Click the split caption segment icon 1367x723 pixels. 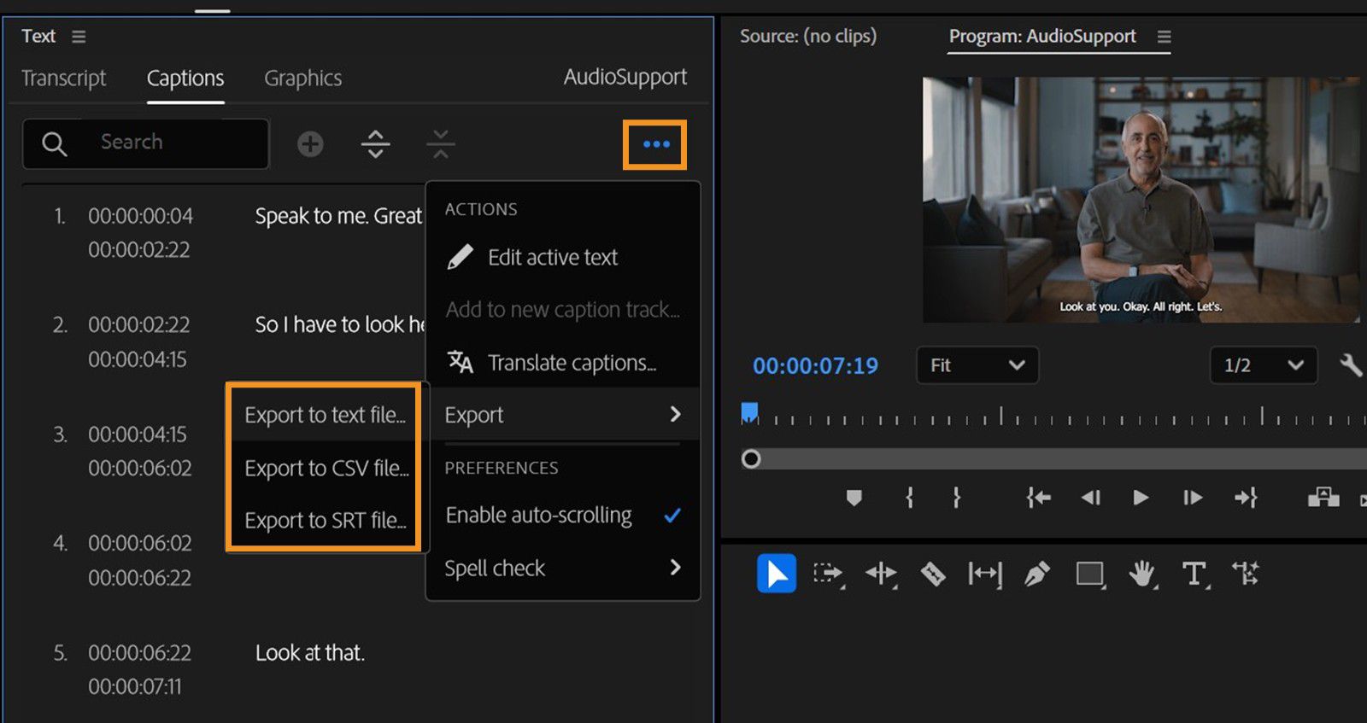click(x=376, y=144)
